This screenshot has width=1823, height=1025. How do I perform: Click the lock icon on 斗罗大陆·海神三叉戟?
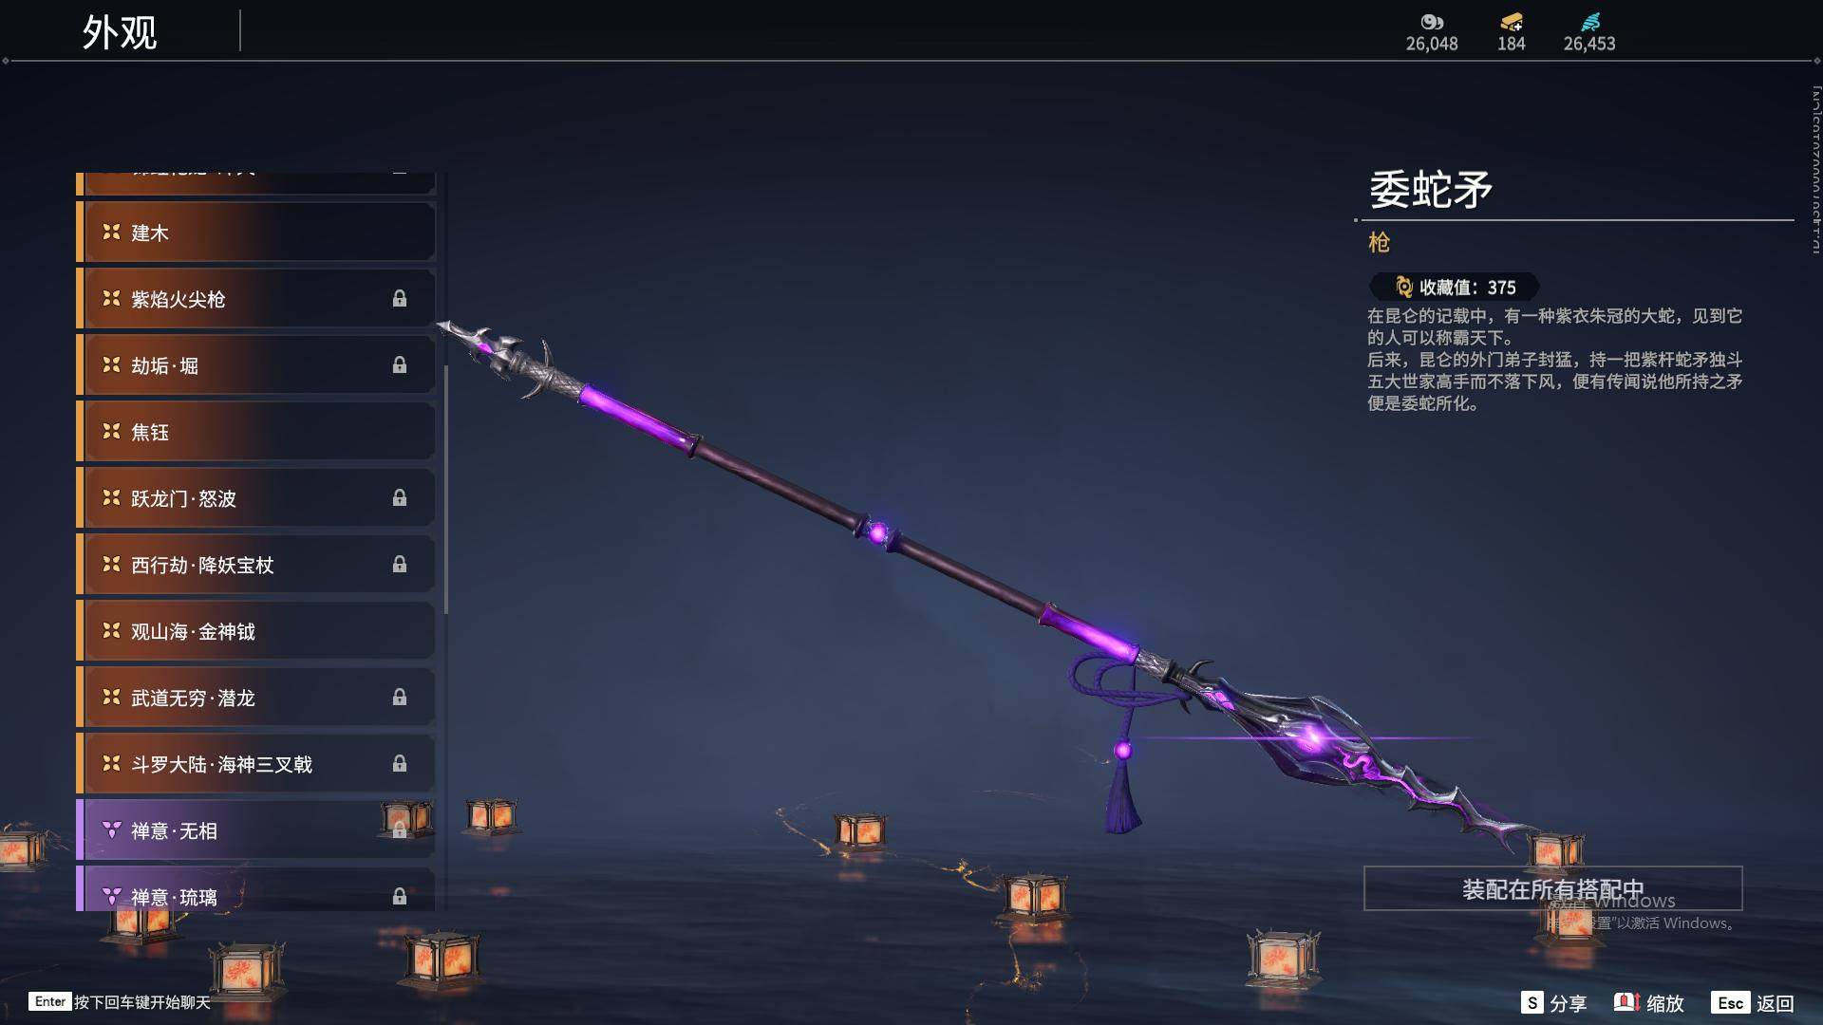coord(400,764)
